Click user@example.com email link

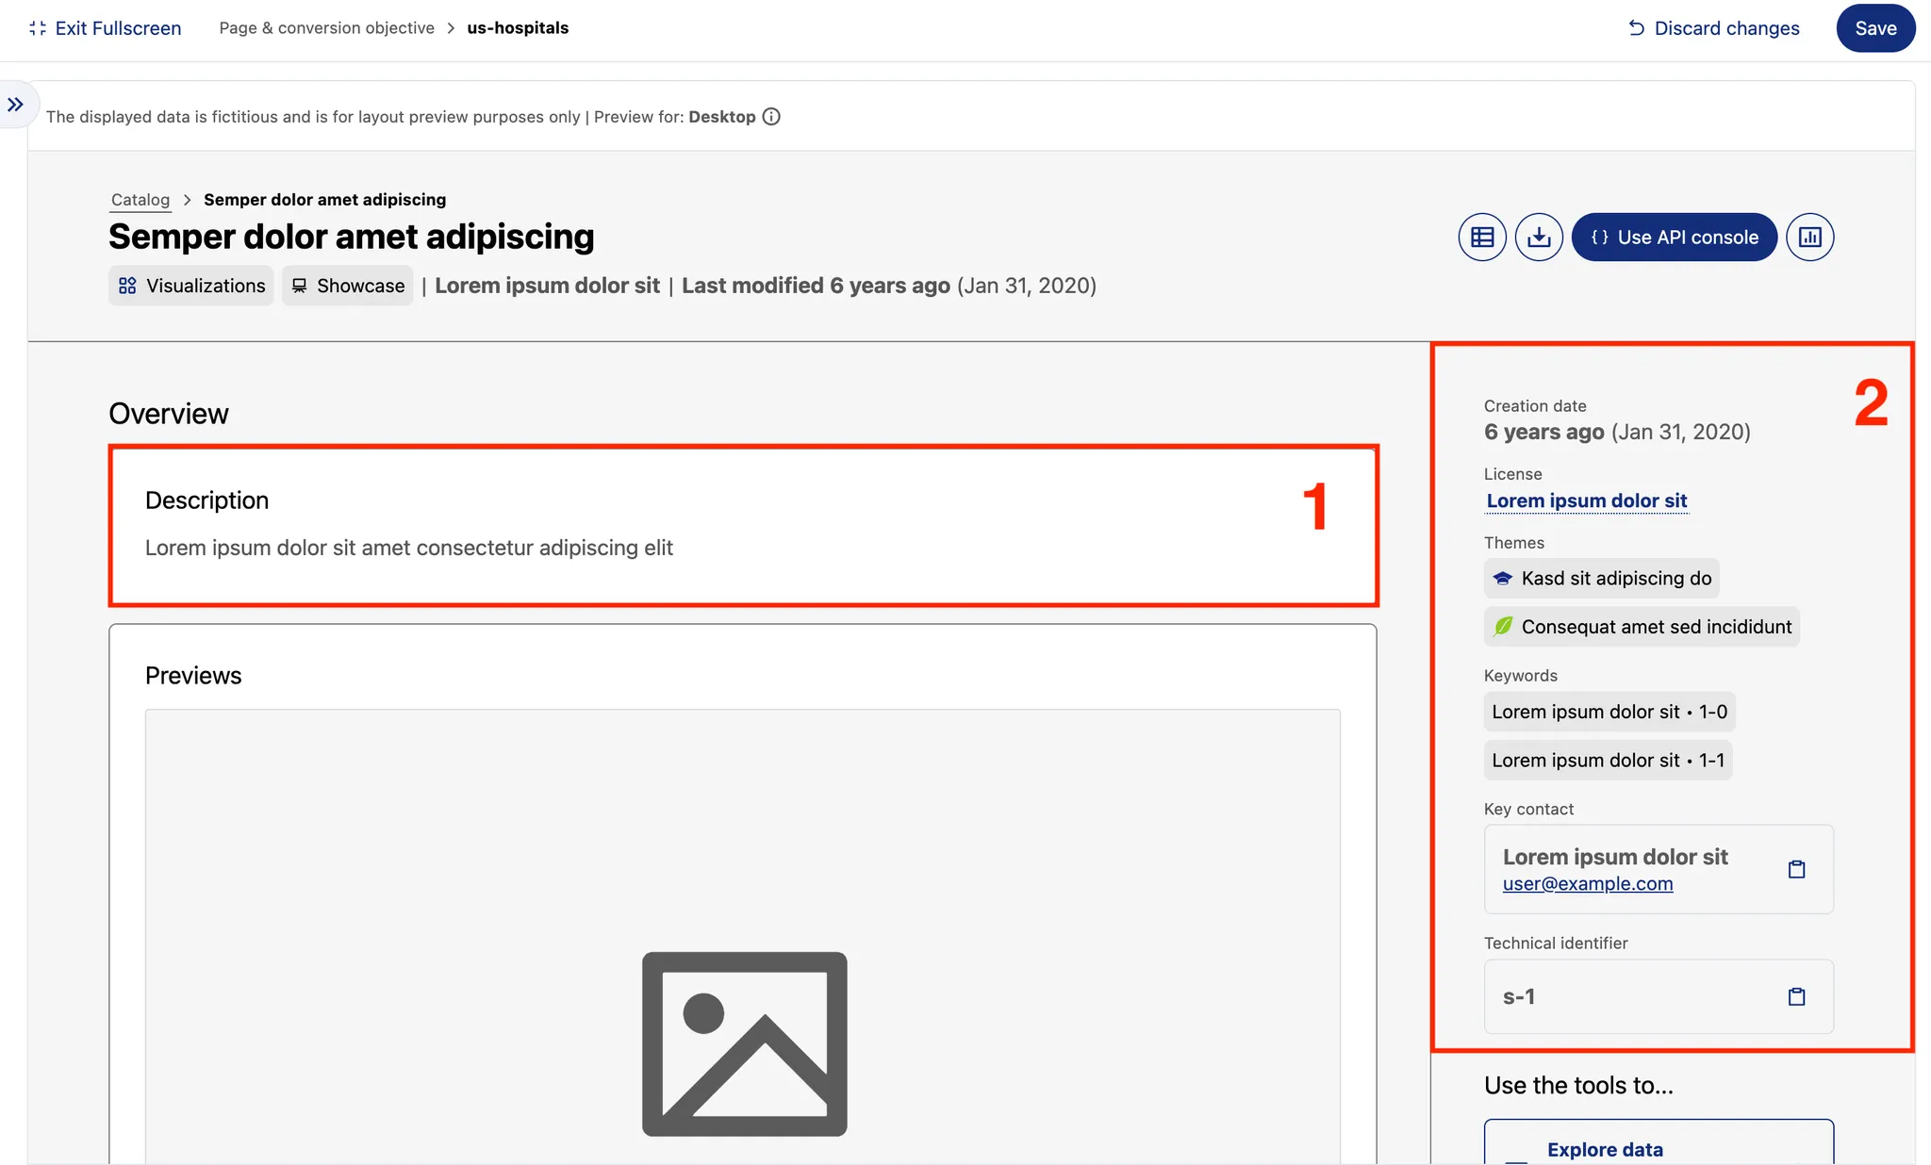pos(1587,884)
